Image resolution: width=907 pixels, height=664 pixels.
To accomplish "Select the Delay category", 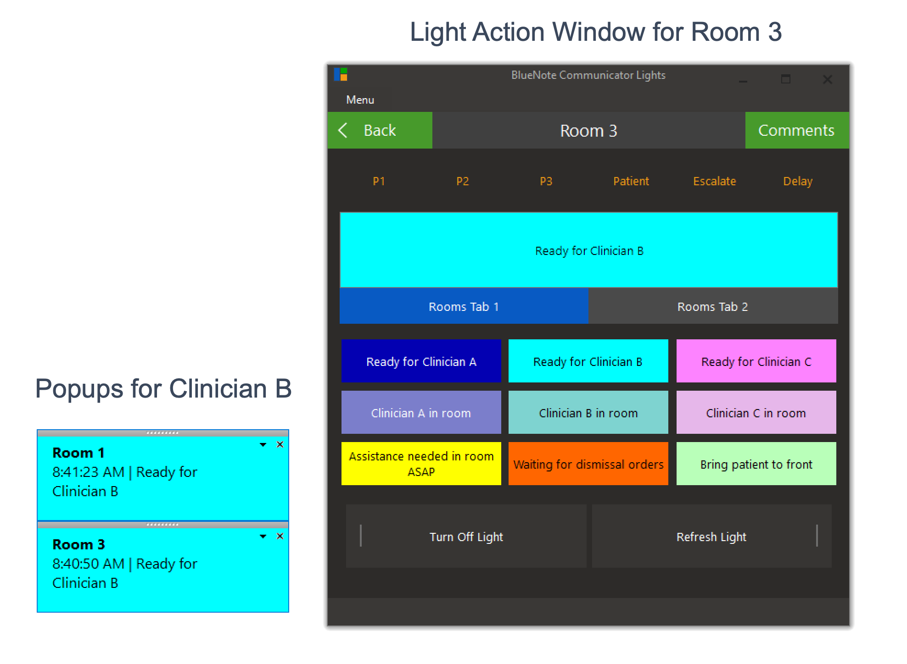I will 798,181.
